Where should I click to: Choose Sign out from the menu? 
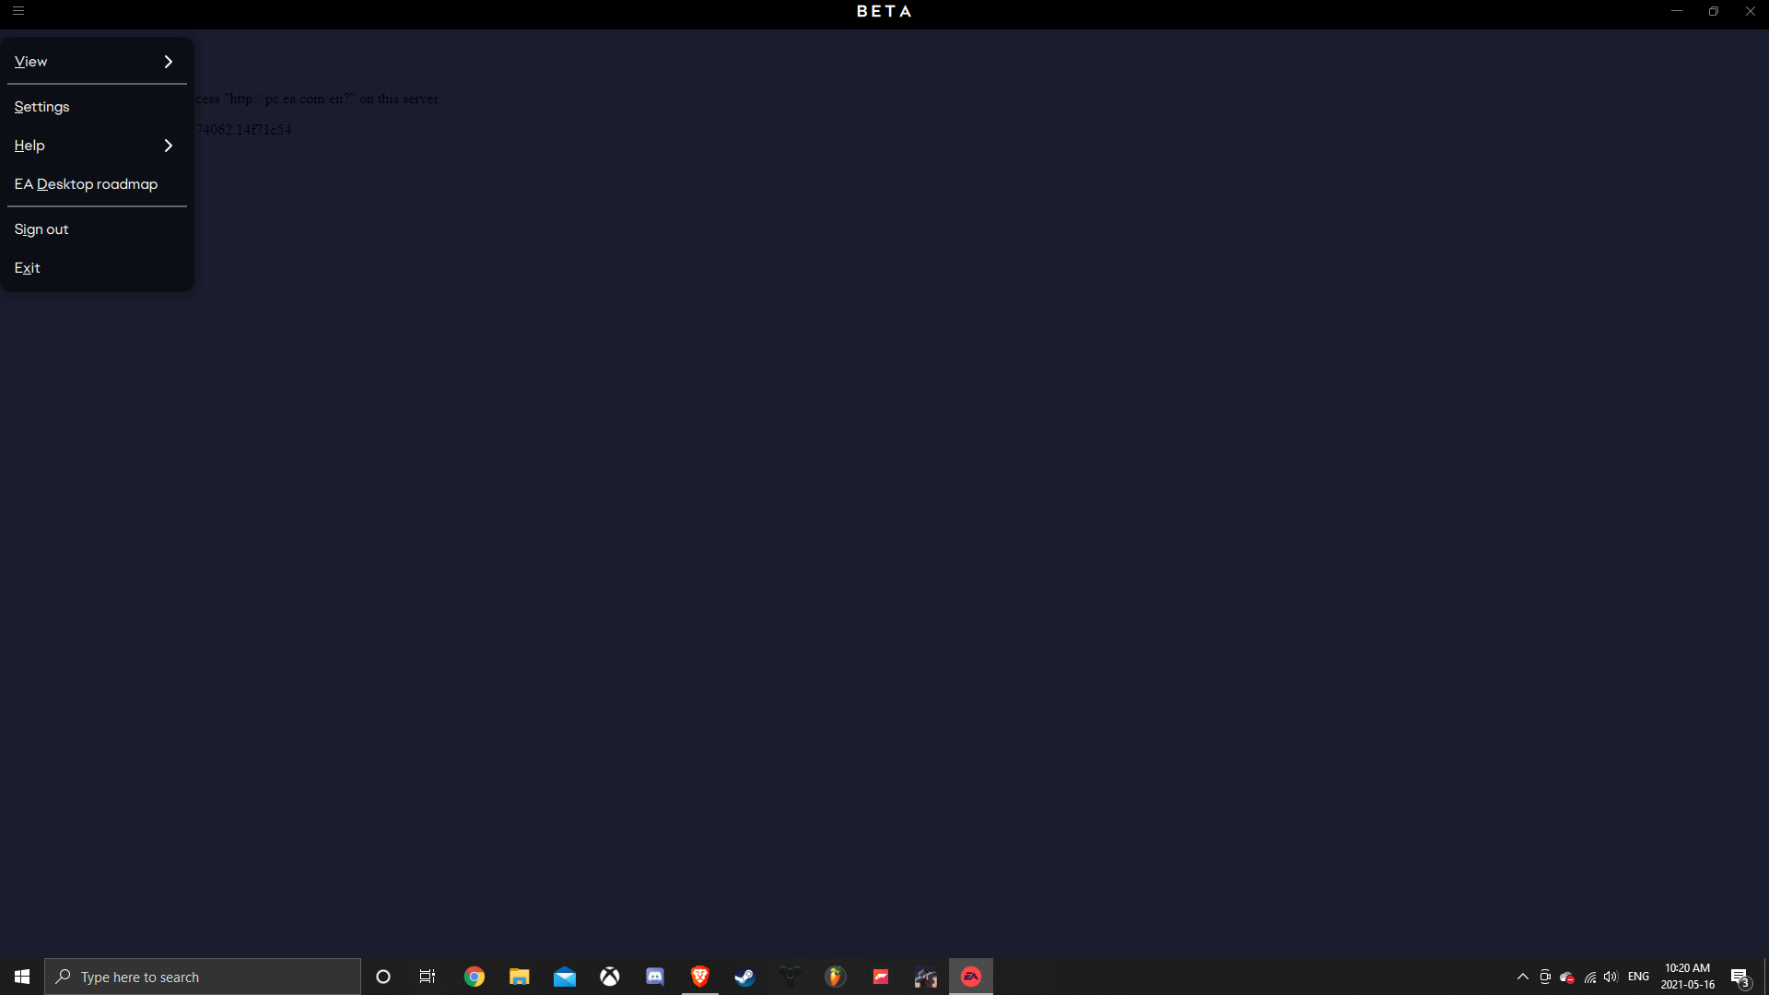pos(97,229)
